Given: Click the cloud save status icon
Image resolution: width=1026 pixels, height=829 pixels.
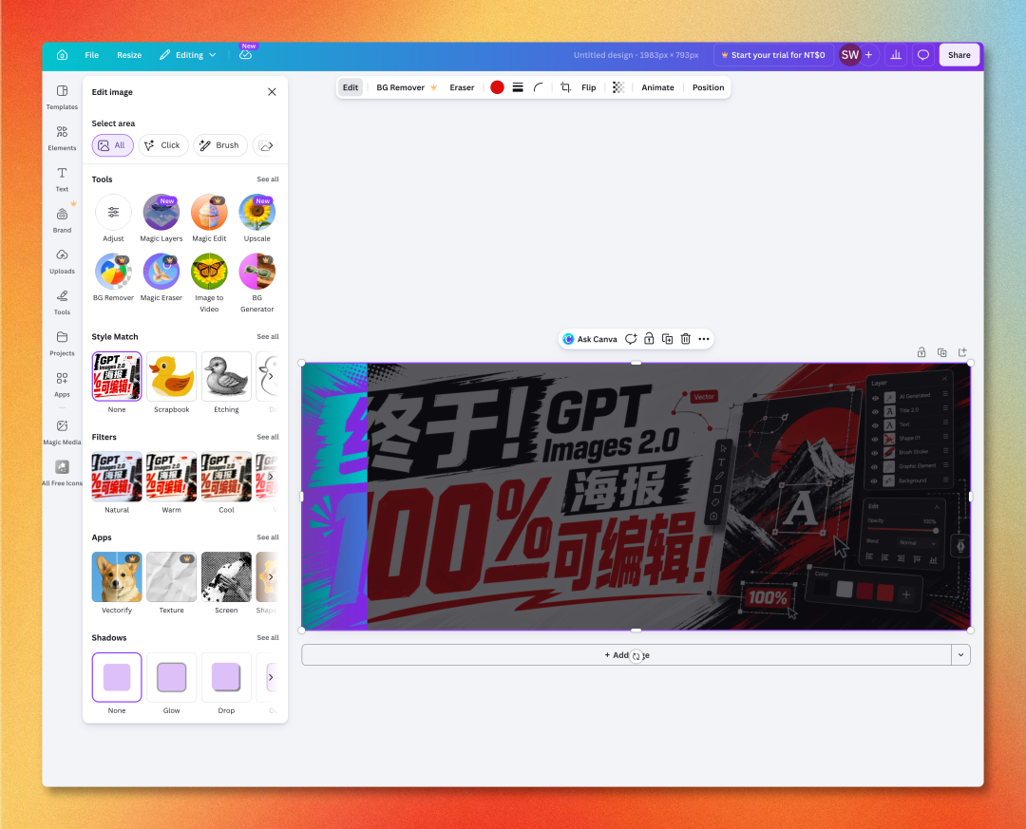Looking at the screenshot, I should click(x=245, y=55).
